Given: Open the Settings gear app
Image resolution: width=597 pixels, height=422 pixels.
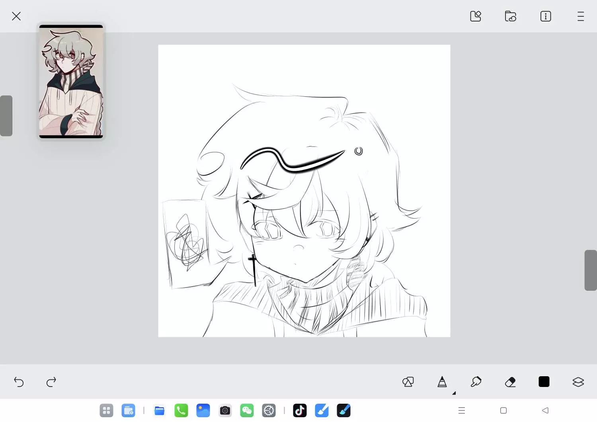Looking at the screenshot, I should [x=269, y=410].
